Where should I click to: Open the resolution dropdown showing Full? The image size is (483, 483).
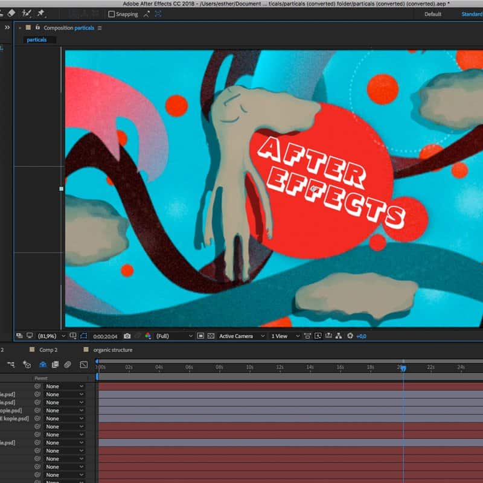tap(174, 336)
